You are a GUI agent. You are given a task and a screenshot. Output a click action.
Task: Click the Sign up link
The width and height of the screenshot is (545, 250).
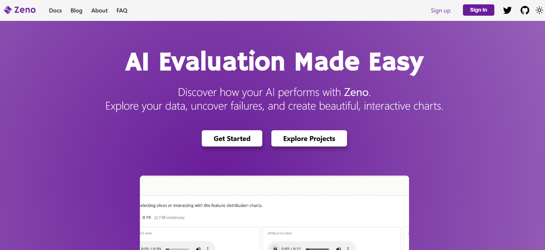[440, 11]
